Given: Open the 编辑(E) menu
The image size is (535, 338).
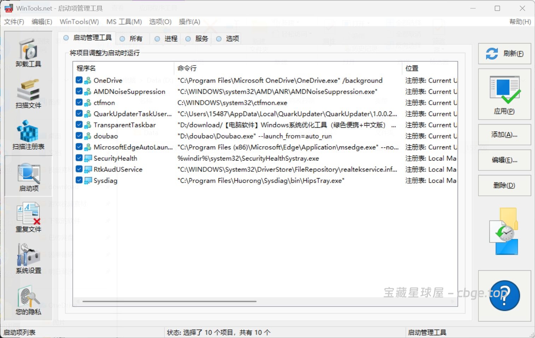Looking at the screenshot, I should click(42, 22).
